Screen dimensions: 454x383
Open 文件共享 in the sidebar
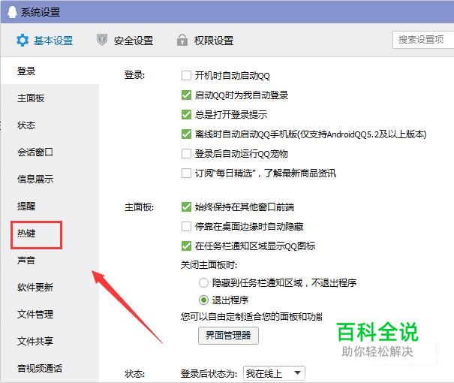[35, 341]
